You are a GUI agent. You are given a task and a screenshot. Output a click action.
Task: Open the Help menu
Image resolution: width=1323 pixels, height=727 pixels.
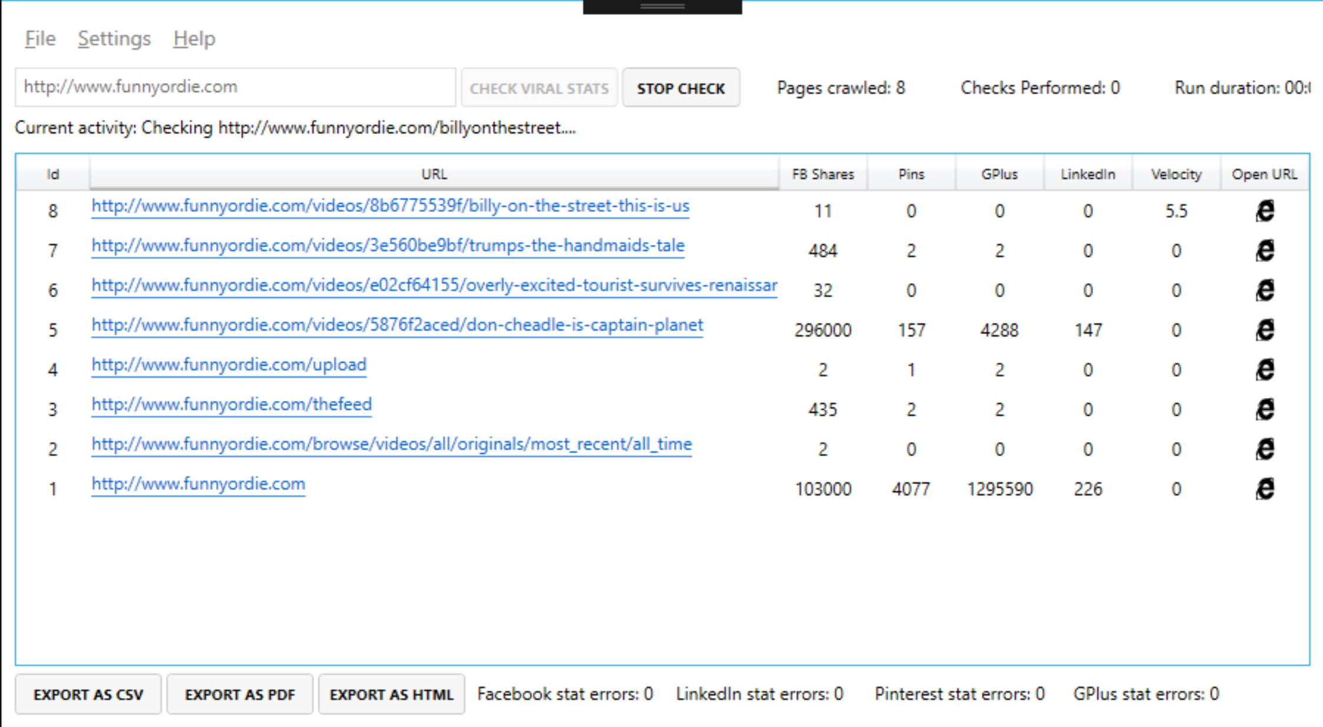coord(194,39)
